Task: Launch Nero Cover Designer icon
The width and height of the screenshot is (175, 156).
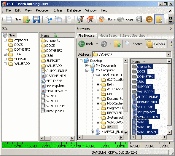Action: tap(80, 19)
